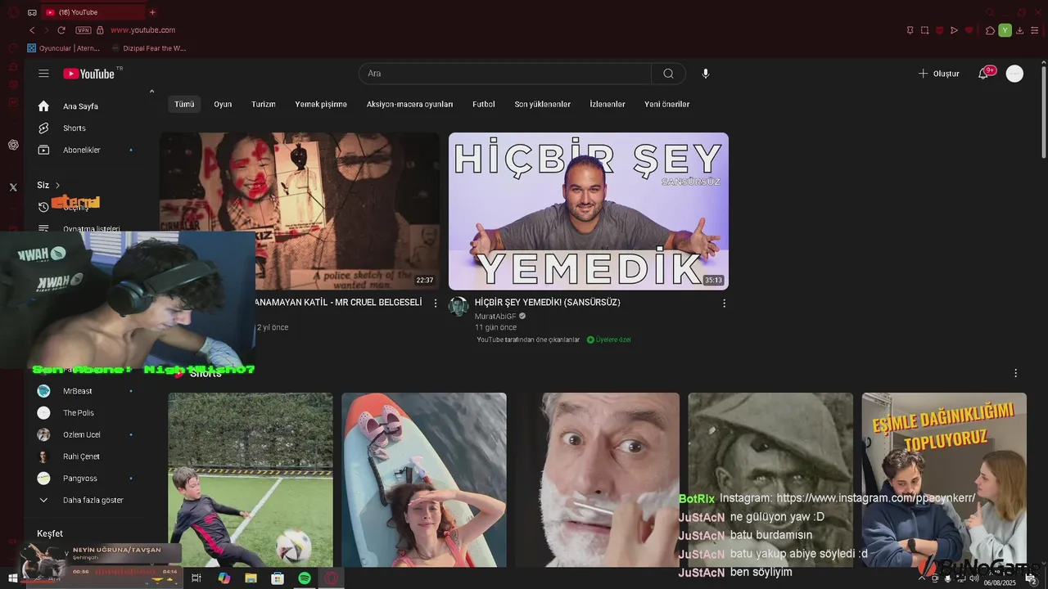The image size is (1048, 589).
Task: Reload the page in the browser
Action: 61,30
